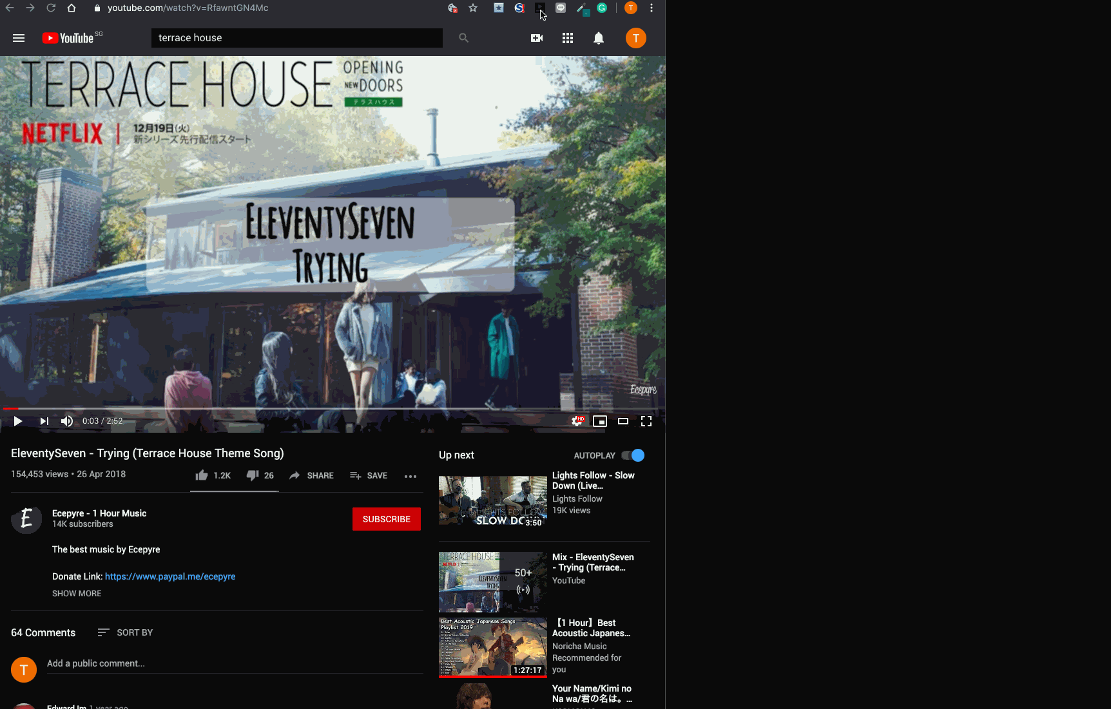Go back with the browser back arrow
The image size is (1111, 709).
click(x=10, y=8)
